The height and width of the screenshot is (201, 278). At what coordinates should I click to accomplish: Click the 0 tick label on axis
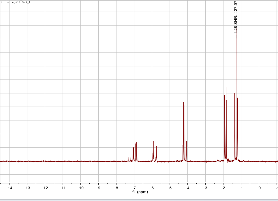click(x=259, y=188)
